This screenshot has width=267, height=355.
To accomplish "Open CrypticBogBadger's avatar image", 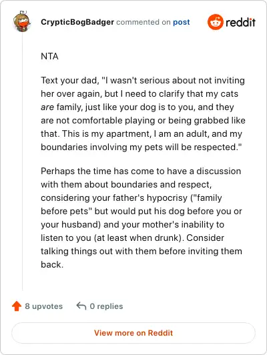I will (x=22, y=22).
